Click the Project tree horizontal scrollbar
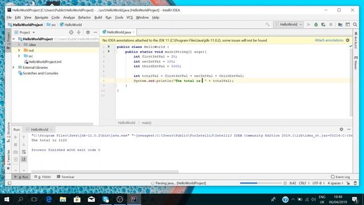 pyautogui.click(x=52, y=124)
